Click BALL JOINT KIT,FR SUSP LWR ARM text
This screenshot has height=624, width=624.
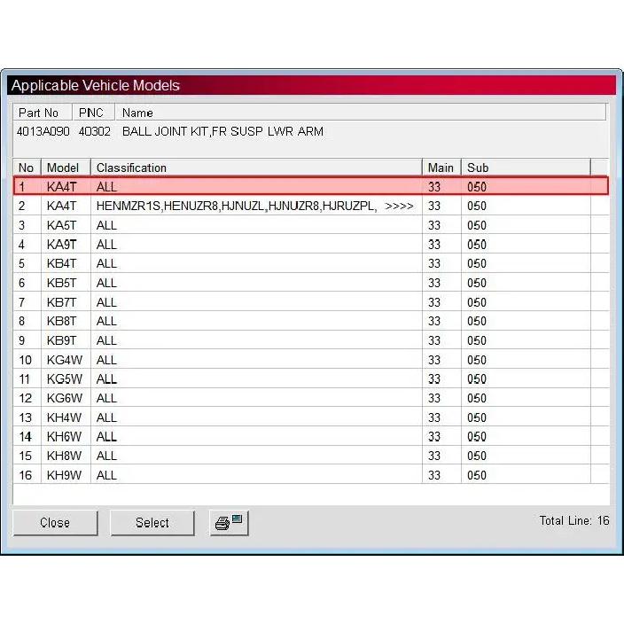pos(222,131)
